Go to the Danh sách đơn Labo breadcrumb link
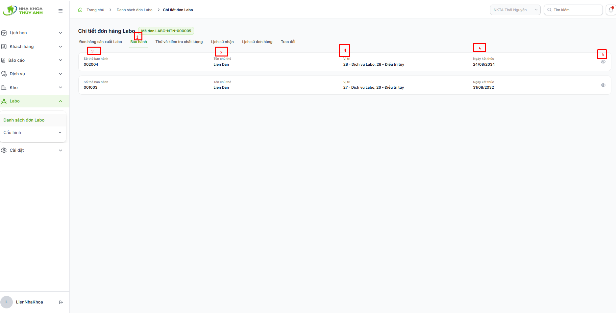 (135, 10)
